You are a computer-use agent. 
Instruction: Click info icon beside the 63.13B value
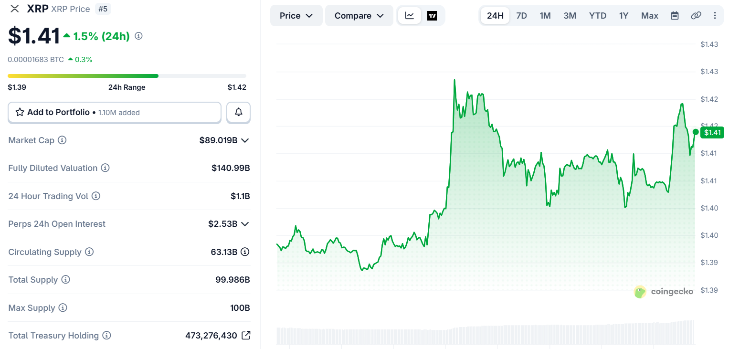pyautogui.click(x=245, y=252)
